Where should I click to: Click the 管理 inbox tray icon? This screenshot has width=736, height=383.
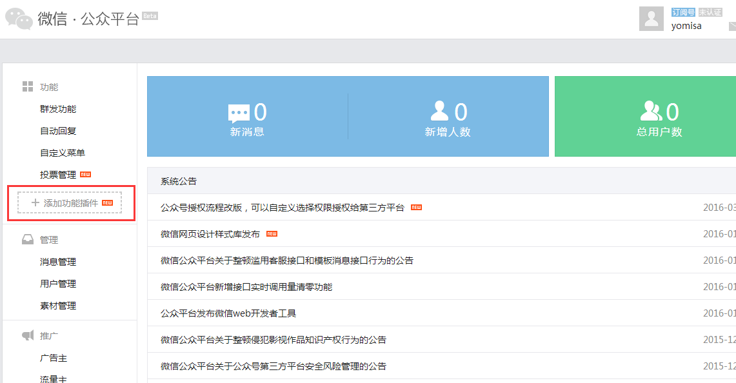click(28, 240)
